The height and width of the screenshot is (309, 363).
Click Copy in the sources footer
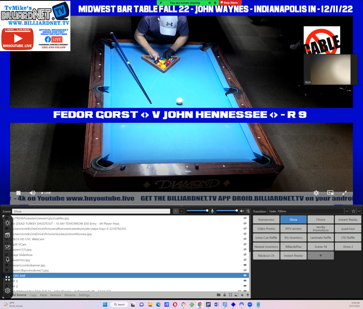[33, 295]
